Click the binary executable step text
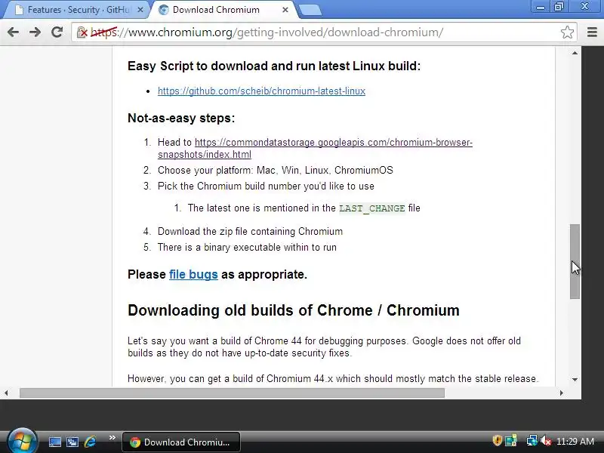604x453 pixels. 247,248
